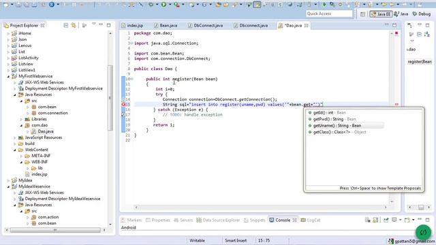
Task: Collapse the com.dao package node
Action: pos(21,125)
